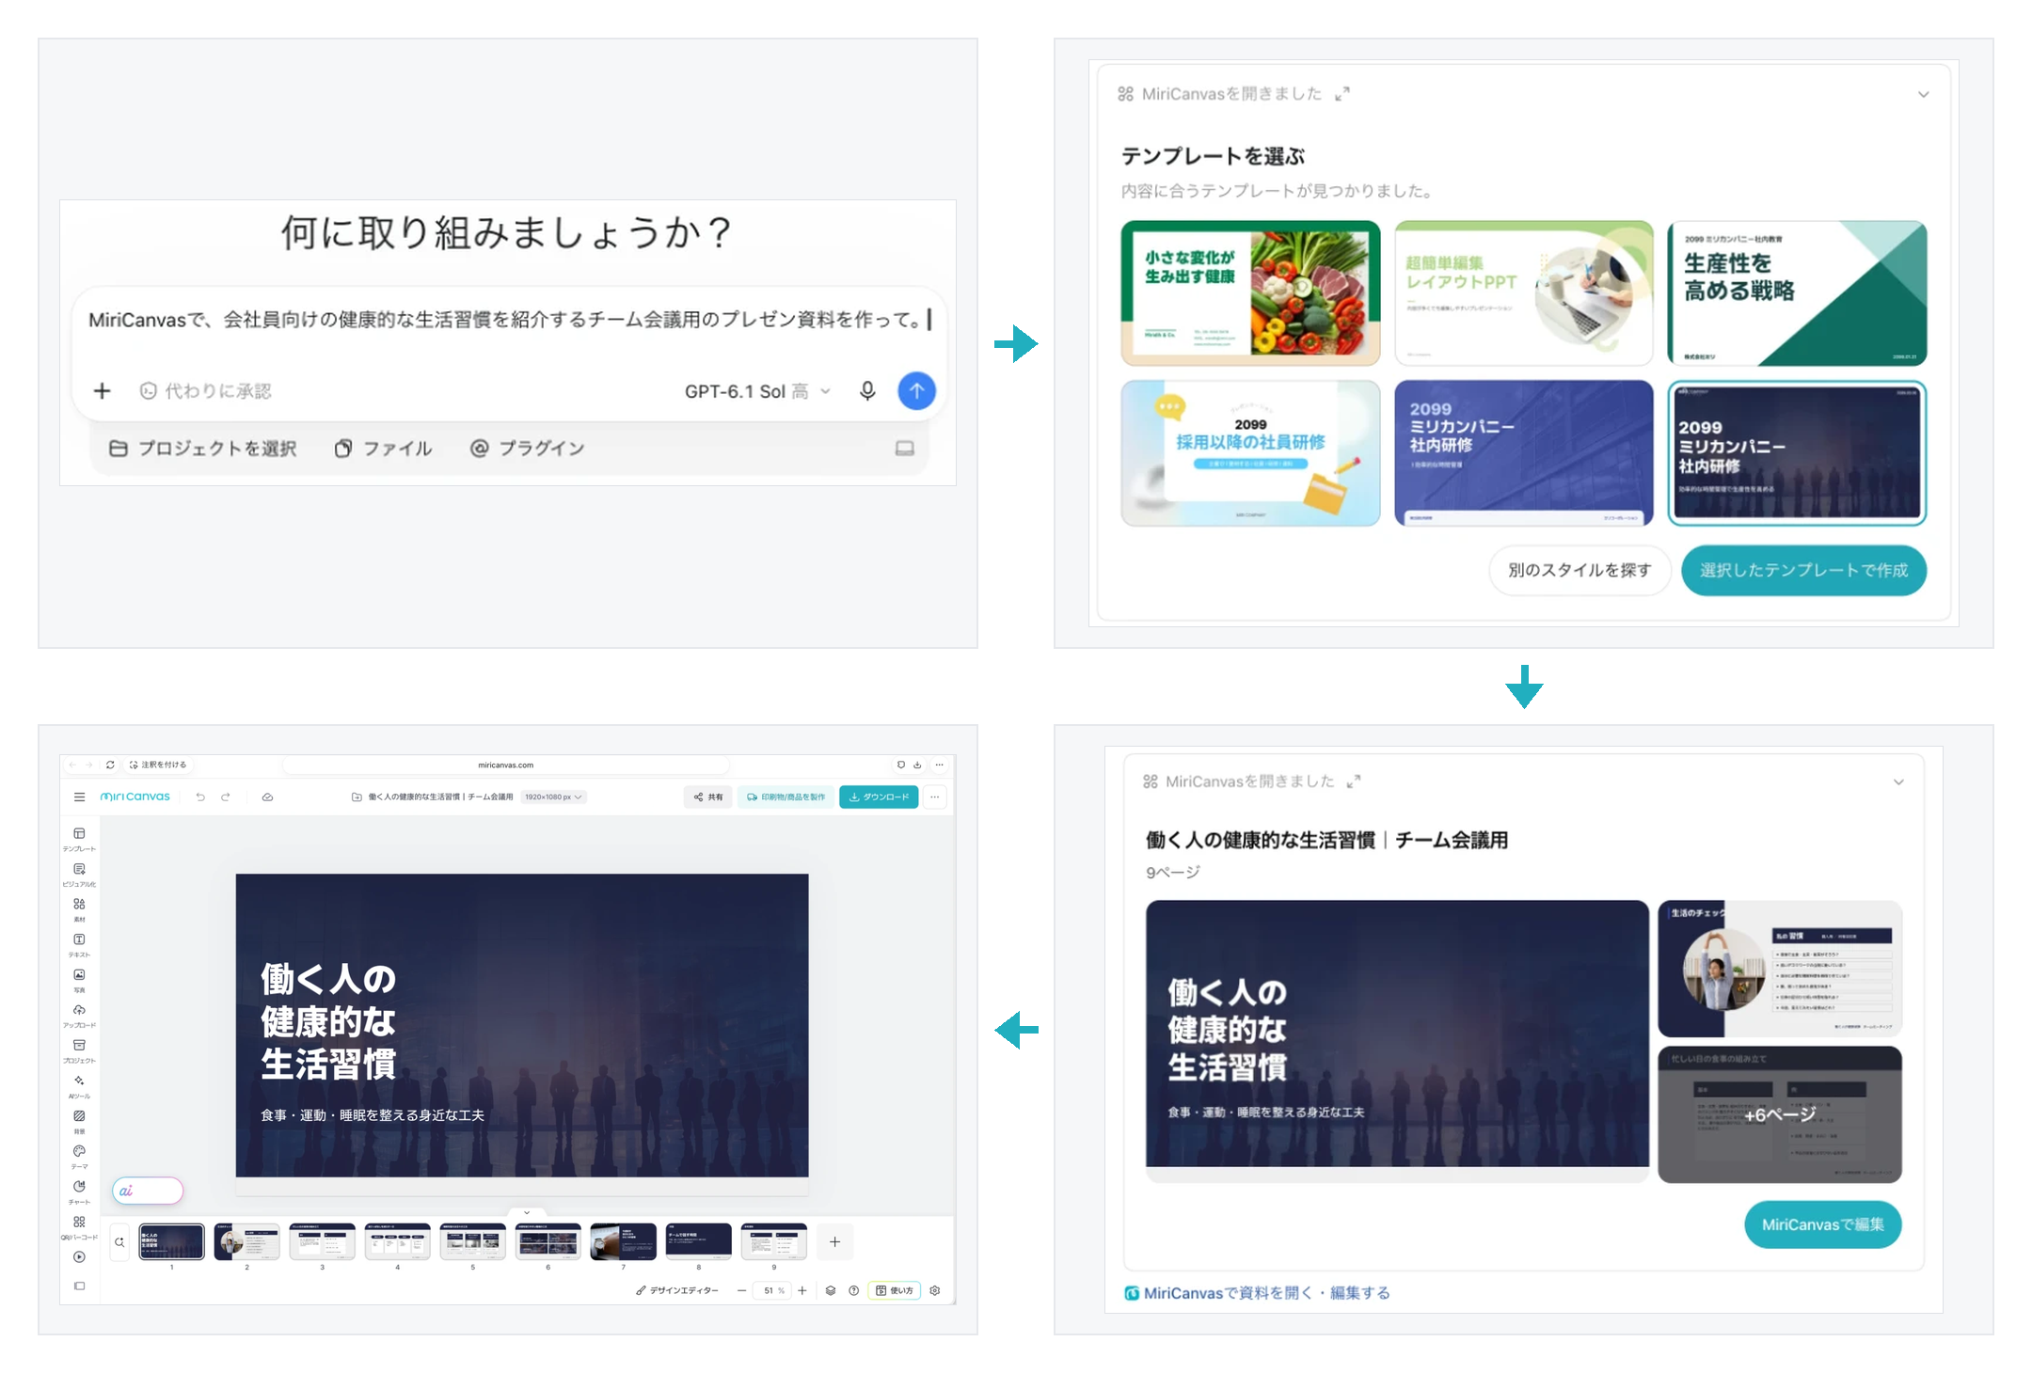This screenshot has width=2032, height=1373.
Task: Click the プロジェクトを選択 option
Action: (203, 449)
